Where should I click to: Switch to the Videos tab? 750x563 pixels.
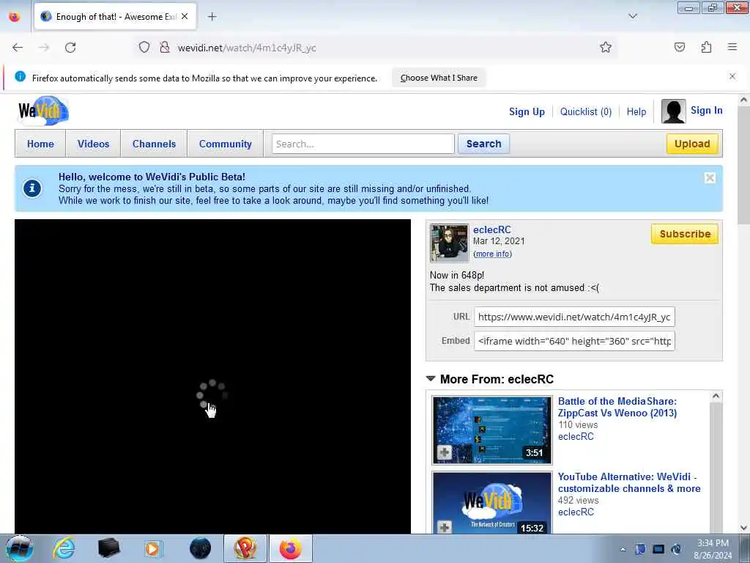(x=93, y=144)
